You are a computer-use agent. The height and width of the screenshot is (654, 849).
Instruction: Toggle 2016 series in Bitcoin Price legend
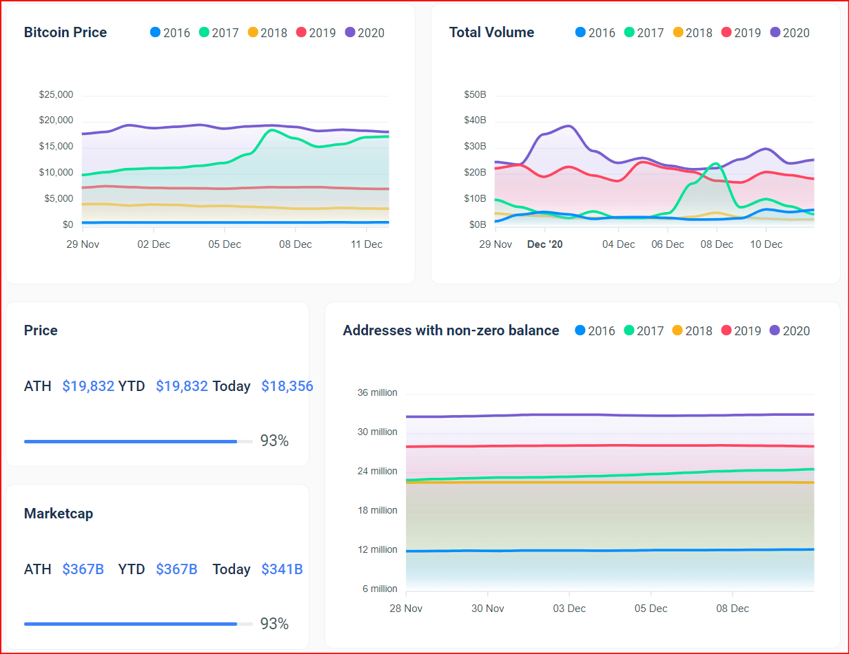170,32
